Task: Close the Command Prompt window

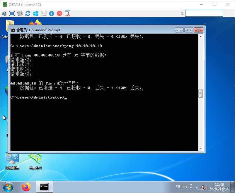Action: tap(198, 30)
